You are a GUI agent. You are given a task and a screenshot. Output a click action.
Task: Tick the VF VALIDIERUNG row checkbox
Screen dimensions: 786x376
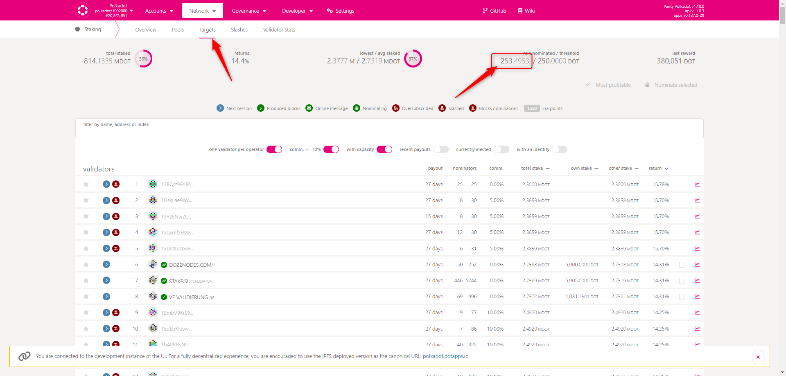click(x=682, y=297)
